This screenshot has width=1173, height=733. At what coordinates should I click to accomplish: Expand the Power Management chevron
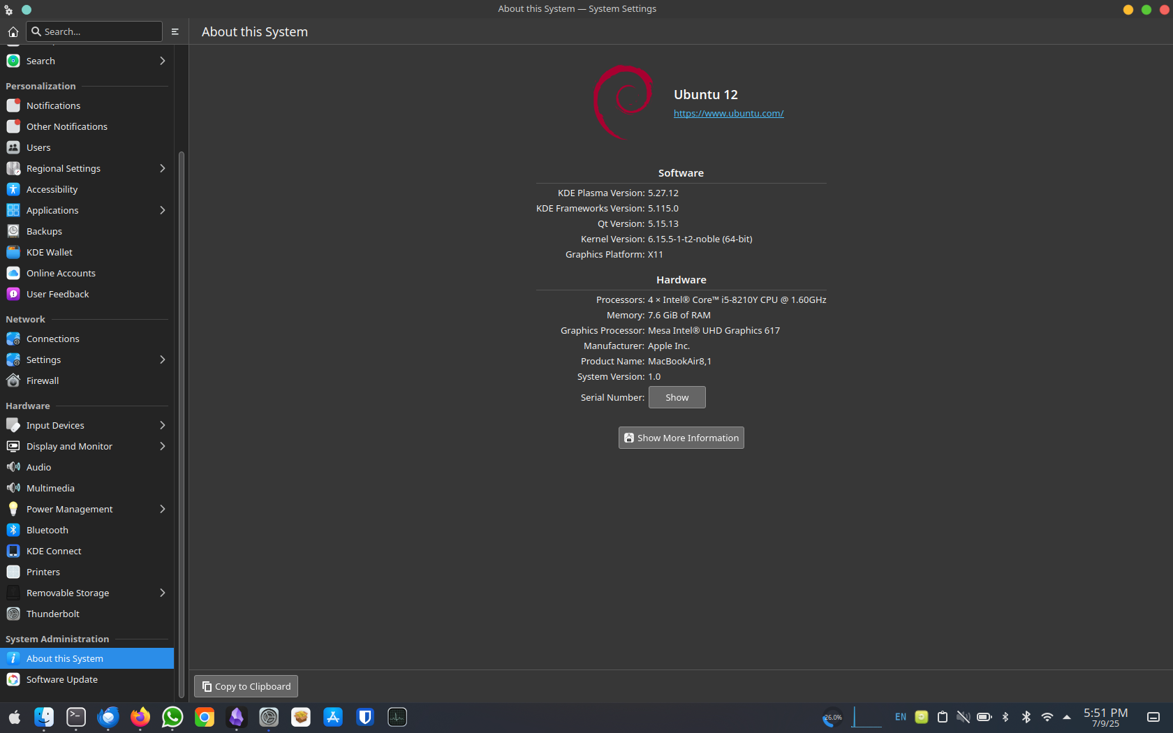[x=162, y=509]
